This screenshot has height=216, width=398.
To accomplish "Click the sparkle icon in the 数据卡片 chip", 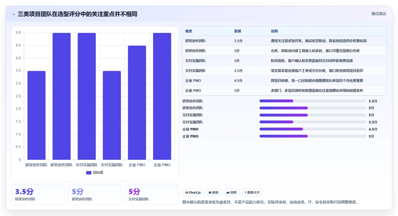I will (246, 192).
